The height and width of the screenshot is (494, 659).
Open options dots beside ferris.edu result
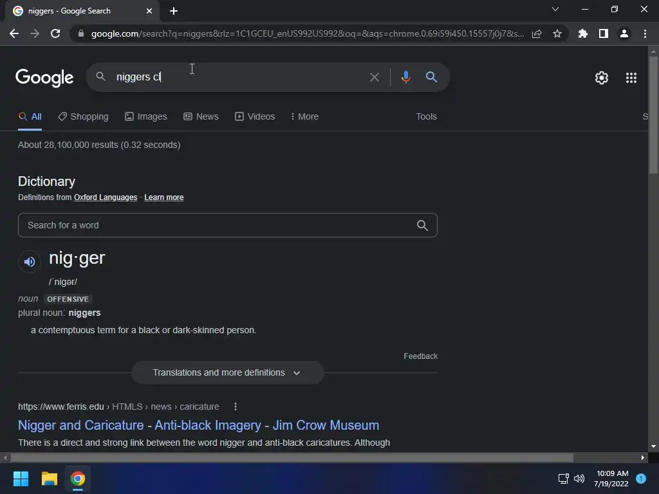236,407
